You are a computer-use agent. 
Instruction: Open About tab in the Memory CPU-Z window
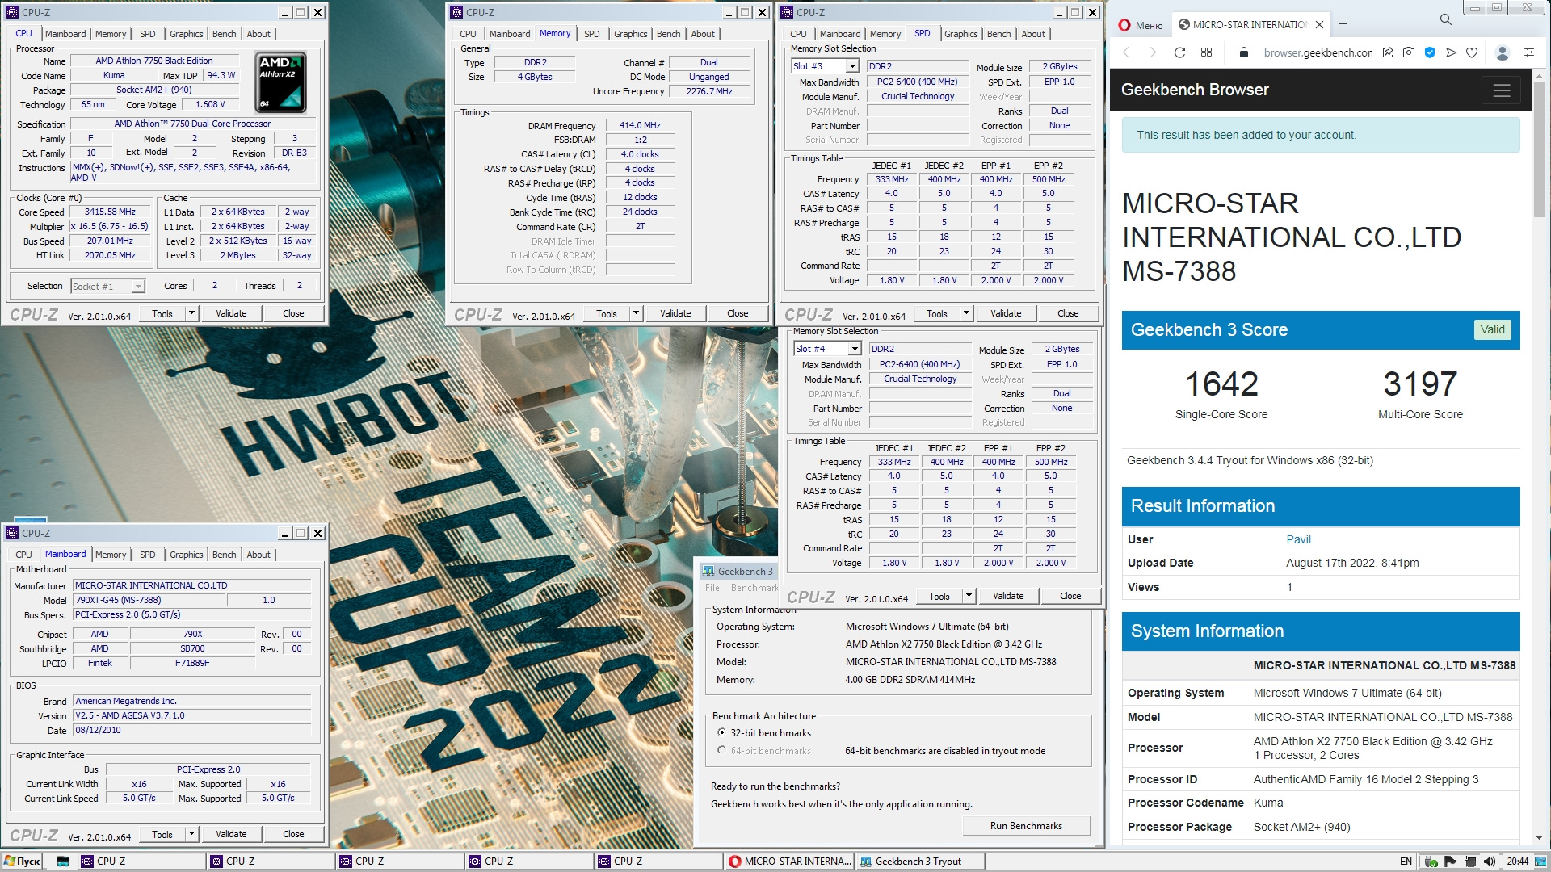[703, 34]
